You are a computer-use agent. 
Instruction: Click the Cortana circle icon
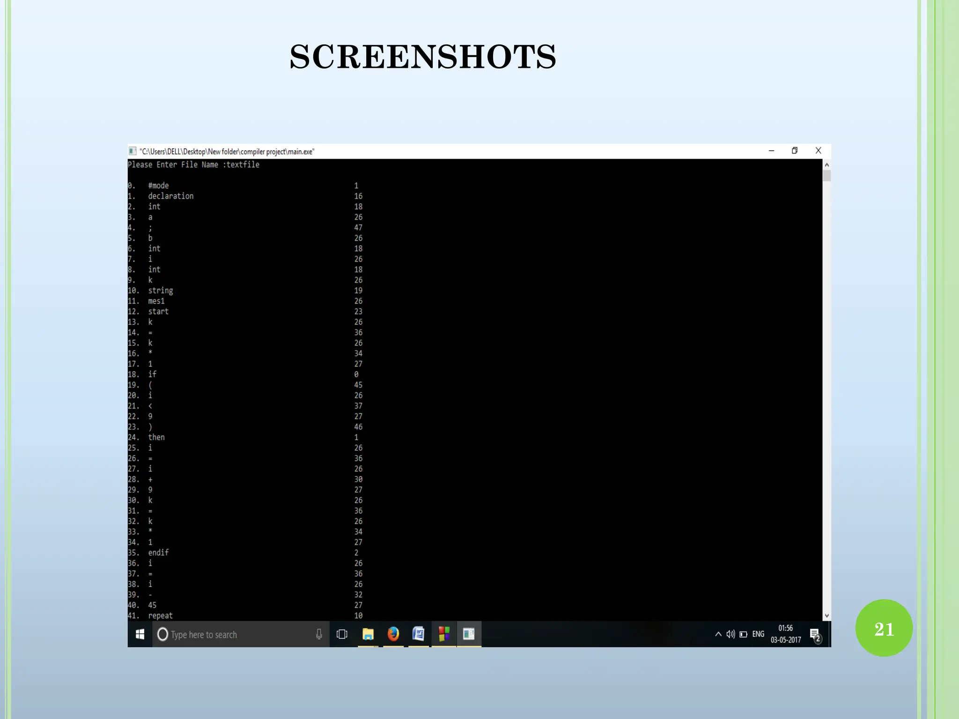(x=162, y=634)
